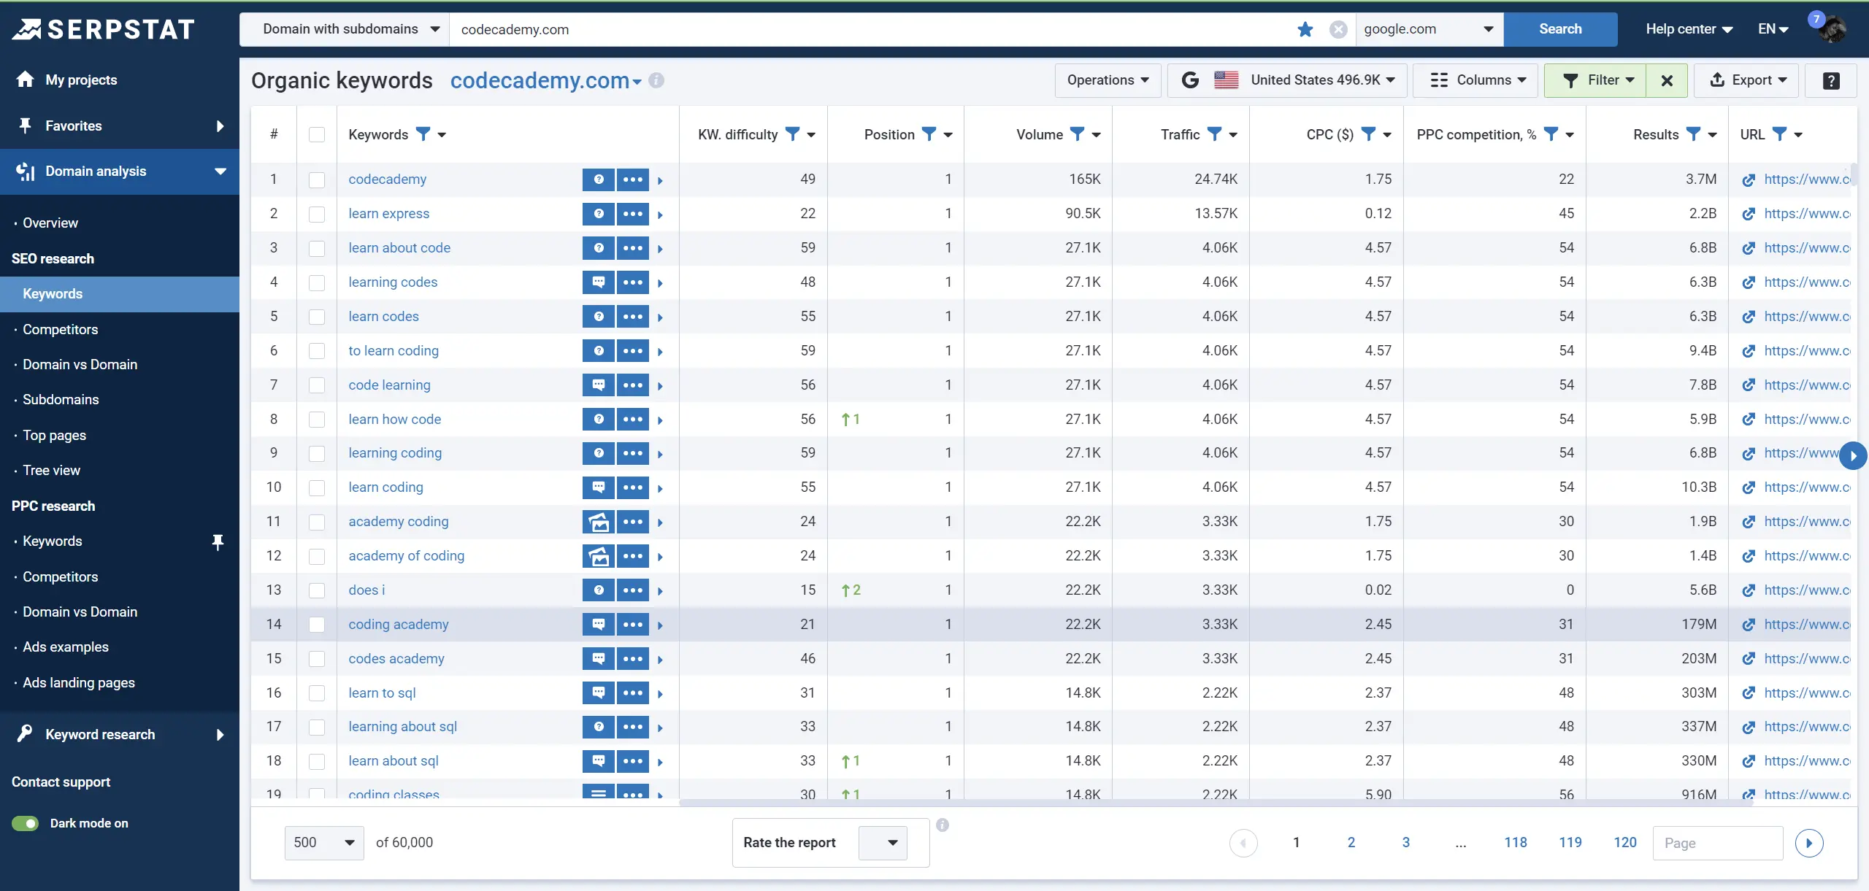Open Top pages in the sidebar

(x=54, y=435)
